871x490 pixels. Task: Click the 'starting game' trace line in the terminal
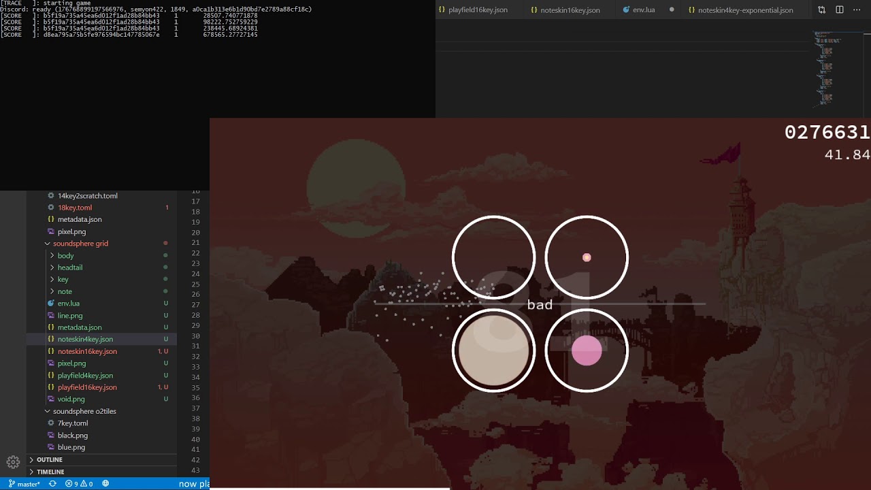tap(46, 3)
